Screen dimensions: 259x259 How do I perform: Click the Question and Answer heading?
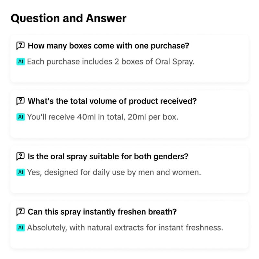(69, 18)
